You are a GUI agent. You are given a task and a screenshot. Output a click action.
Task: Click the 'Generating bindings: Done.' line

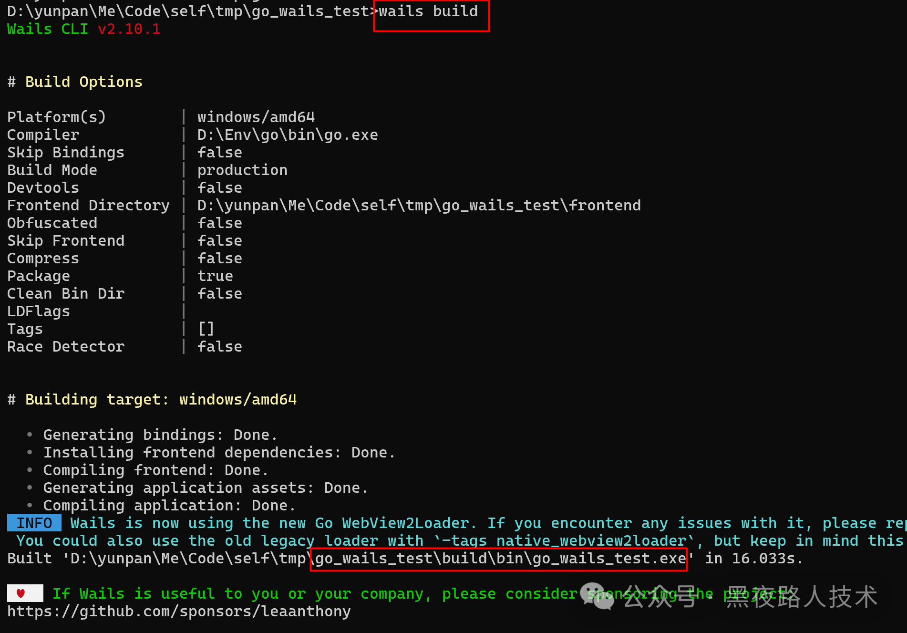pyautogui.click(x=160, y=435)
